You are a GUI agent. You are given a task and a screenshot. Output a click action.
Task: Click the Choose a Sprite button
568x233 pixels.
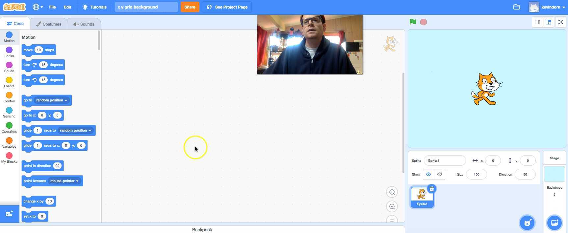tap(527, 223)
